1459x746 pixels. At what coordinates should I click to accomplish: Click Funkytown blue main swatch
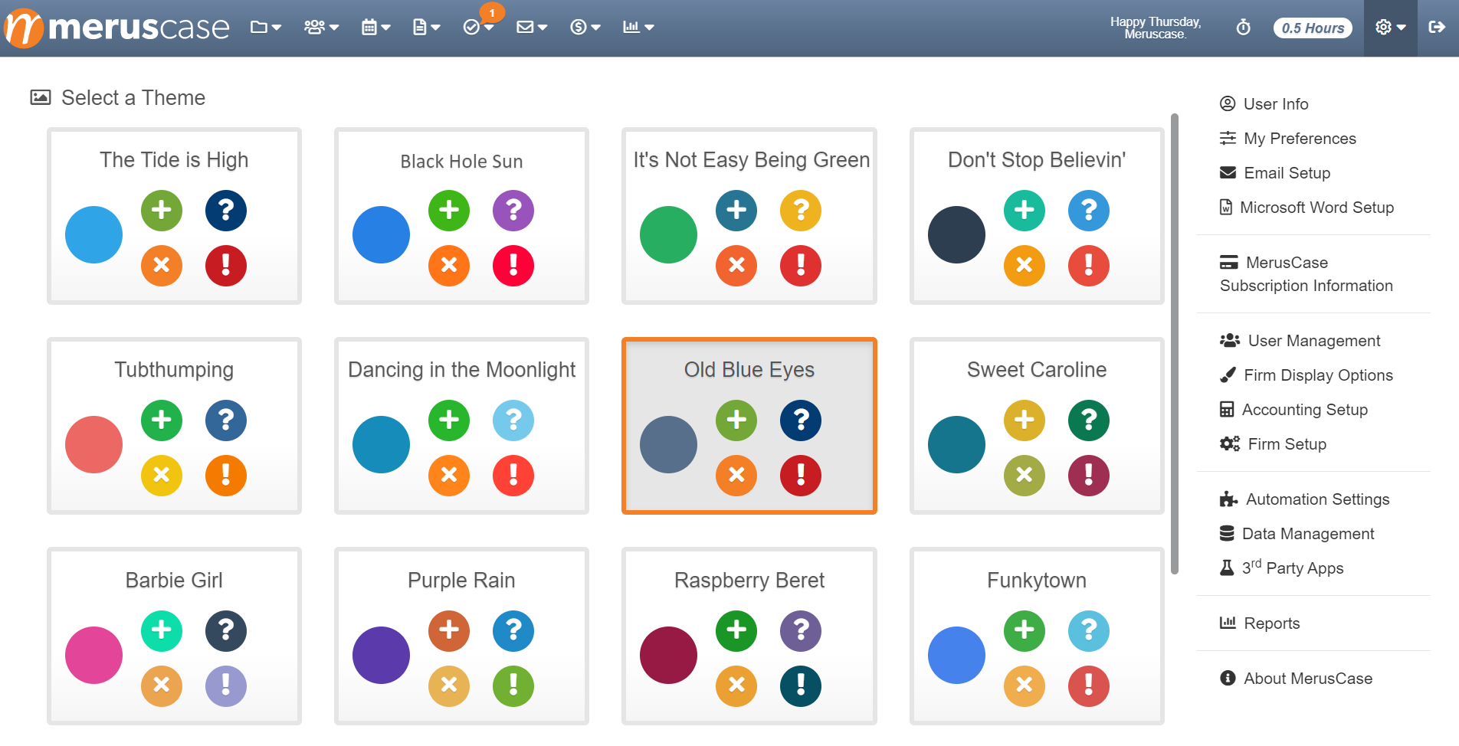tap(956, 655)
